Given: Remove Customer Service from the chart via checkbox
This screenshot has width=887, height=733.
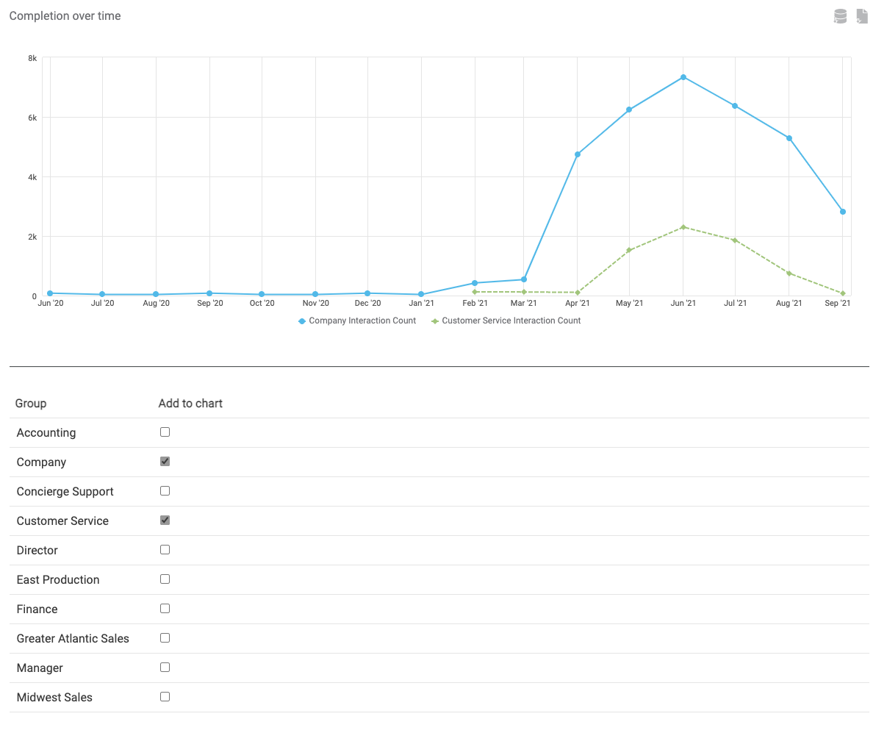Looking at the screenshot, I should coord(165,521).
